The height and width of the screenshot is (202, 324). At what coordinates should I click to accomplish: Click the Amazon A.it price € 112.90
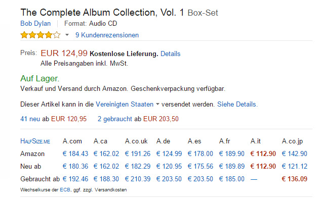click(x=263, y=154)
